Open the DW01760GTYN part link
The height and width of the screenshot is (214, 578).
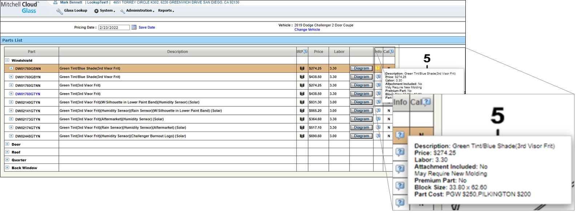point(28,94)
